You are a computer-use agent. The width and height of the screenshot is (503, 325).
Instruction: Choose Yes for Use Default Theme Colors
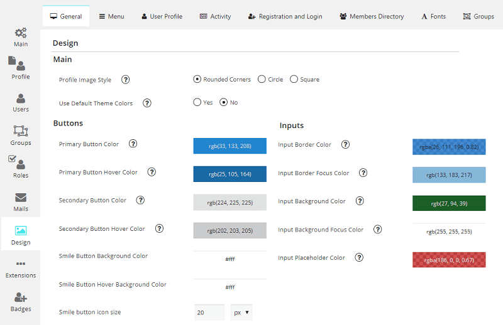pyautogui.click(x=197, y=102)
